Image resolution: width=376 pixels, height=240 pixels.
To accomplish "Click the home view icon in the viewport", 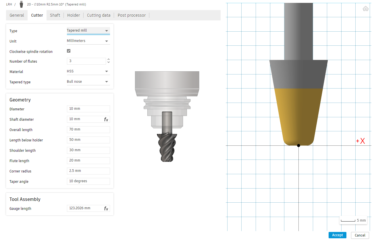I will 365,9.
